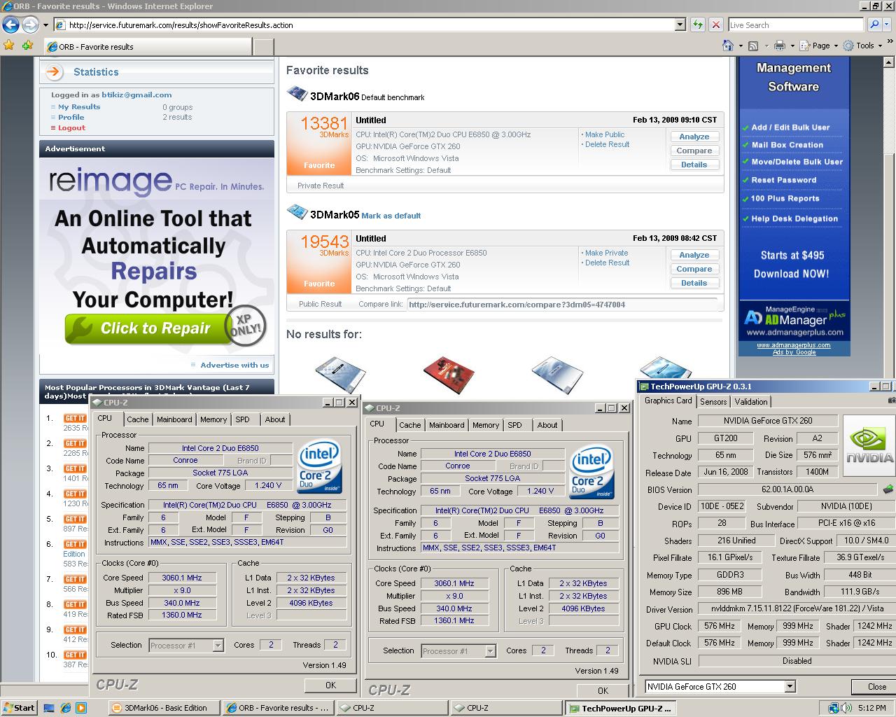Click the Advertise with us link
The image size is (896, 717).
[x=234, y=365]
